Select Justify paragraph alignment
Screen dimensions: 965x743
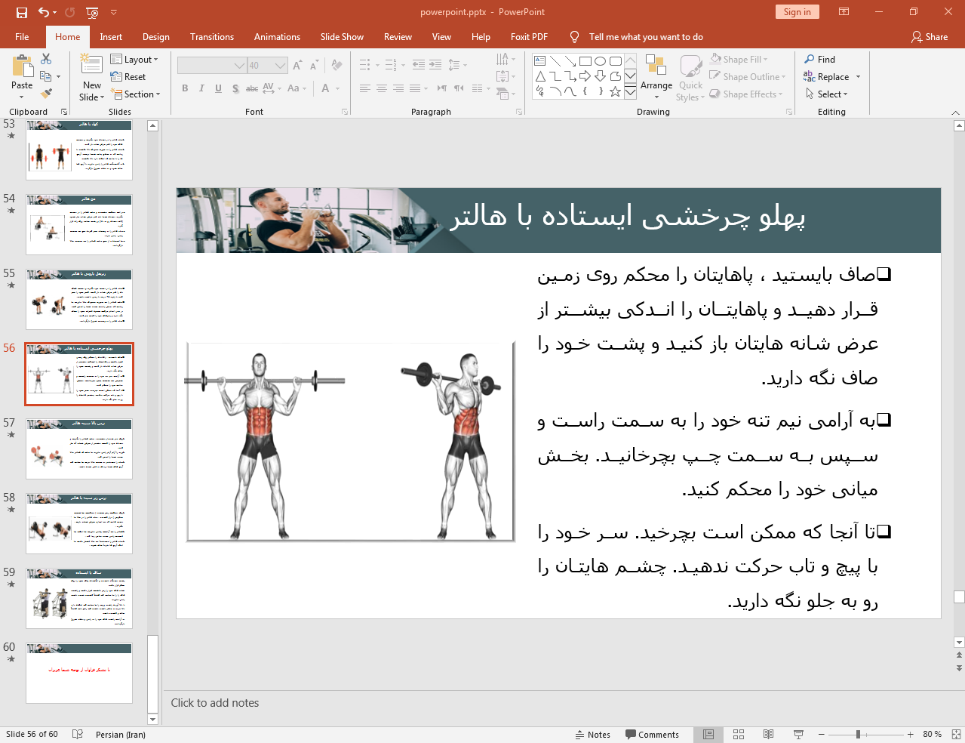click(x=415, y=88)
